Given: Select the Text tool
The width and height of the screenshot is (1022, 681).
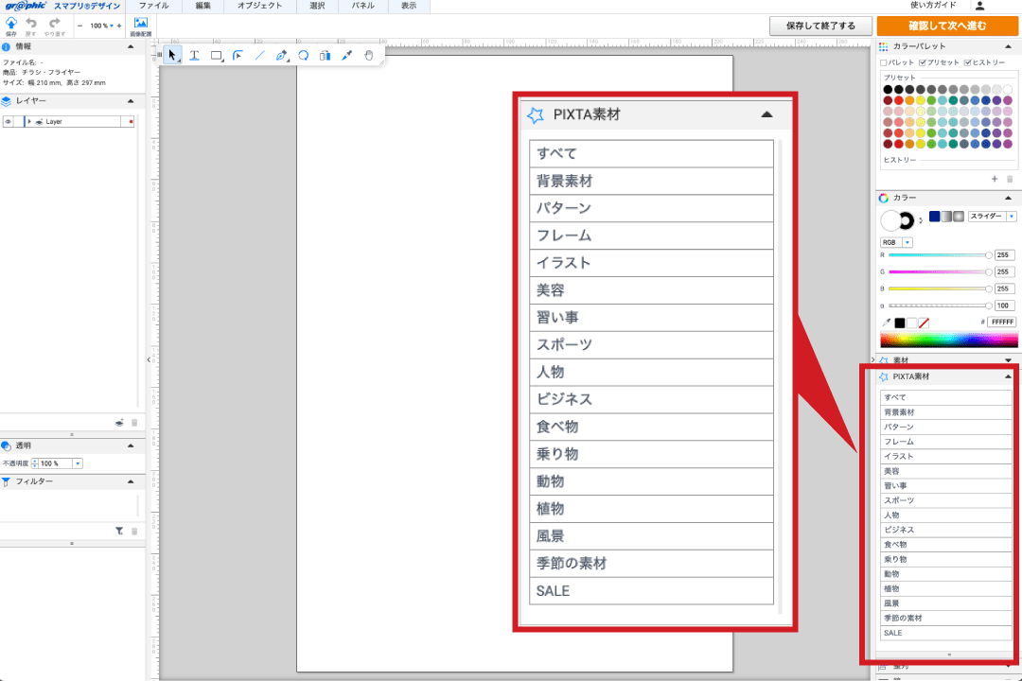Looking at the screenshot, I should point(195,55).
